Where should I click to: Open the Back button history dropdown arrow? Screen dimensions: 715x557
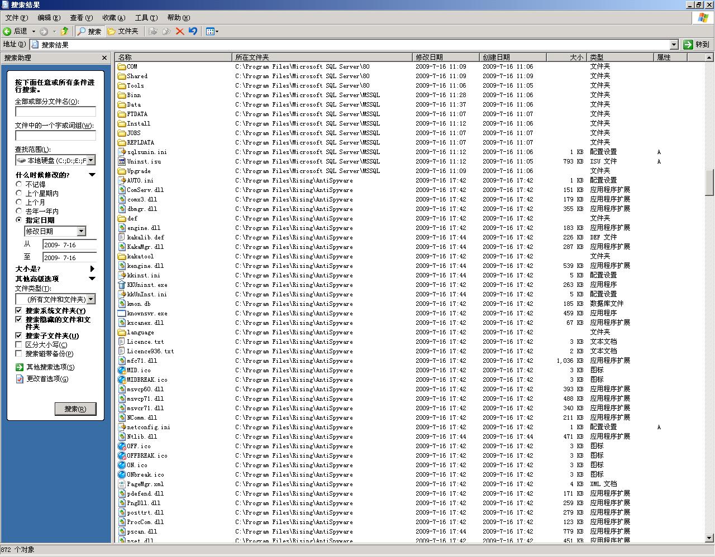(34, 31)
